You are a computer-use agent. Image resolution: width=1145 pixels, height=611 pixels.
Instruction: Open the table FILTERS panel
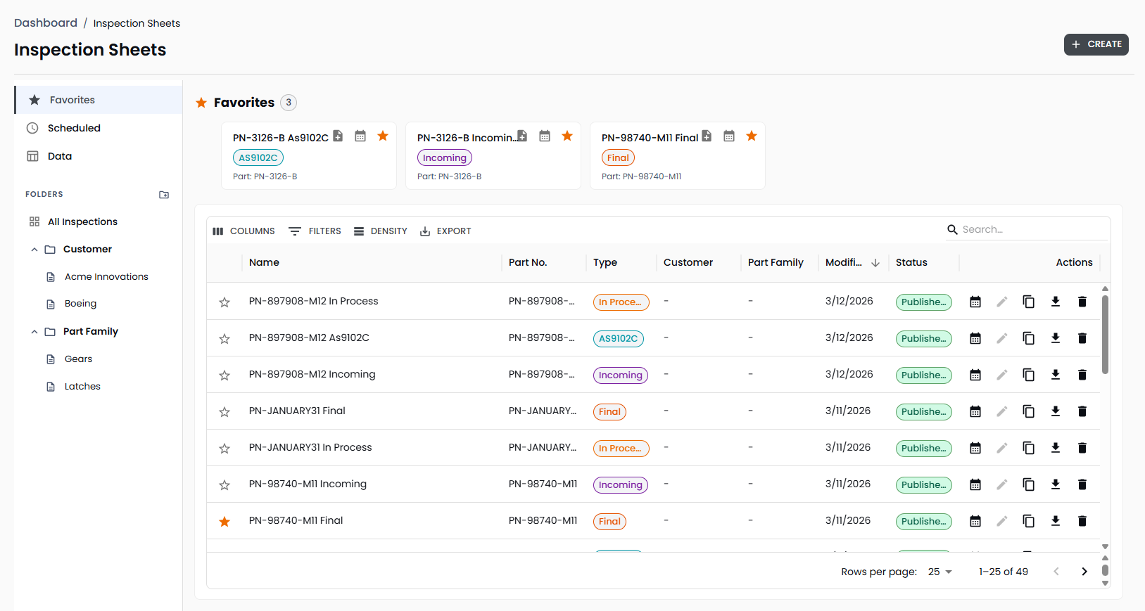[x=315, y=231]
